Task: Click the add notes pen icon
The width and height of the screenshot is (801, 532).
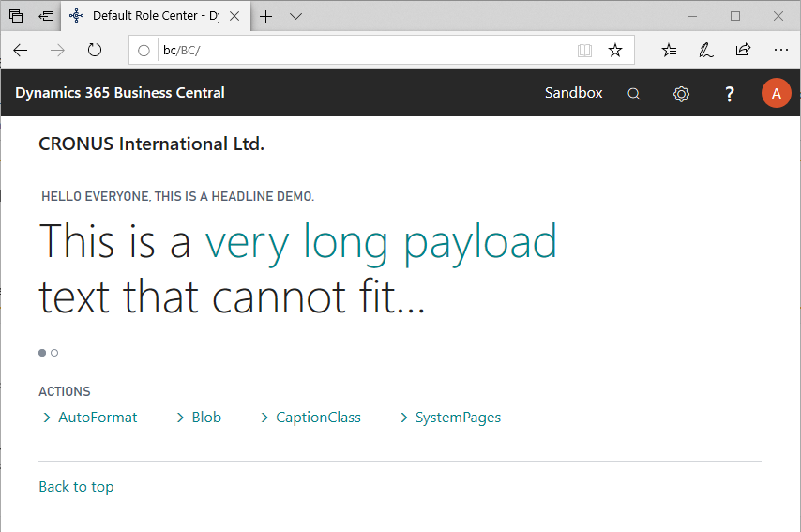Action: tap(705, 51)
